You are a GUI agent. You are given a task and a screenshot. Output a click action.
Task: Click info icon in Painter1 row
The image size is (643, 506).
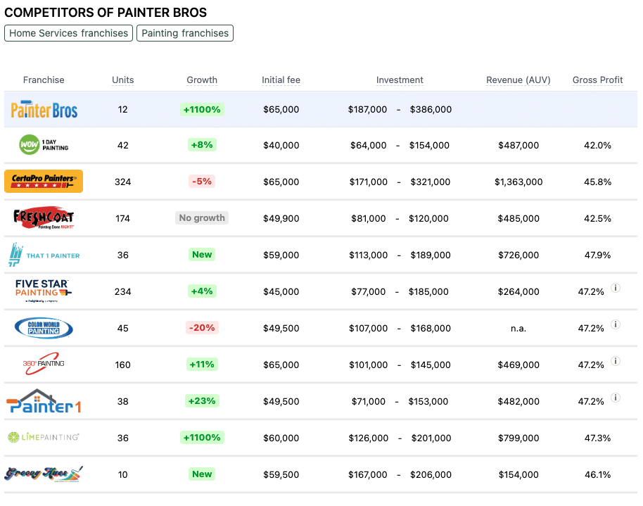pos(615,397)
